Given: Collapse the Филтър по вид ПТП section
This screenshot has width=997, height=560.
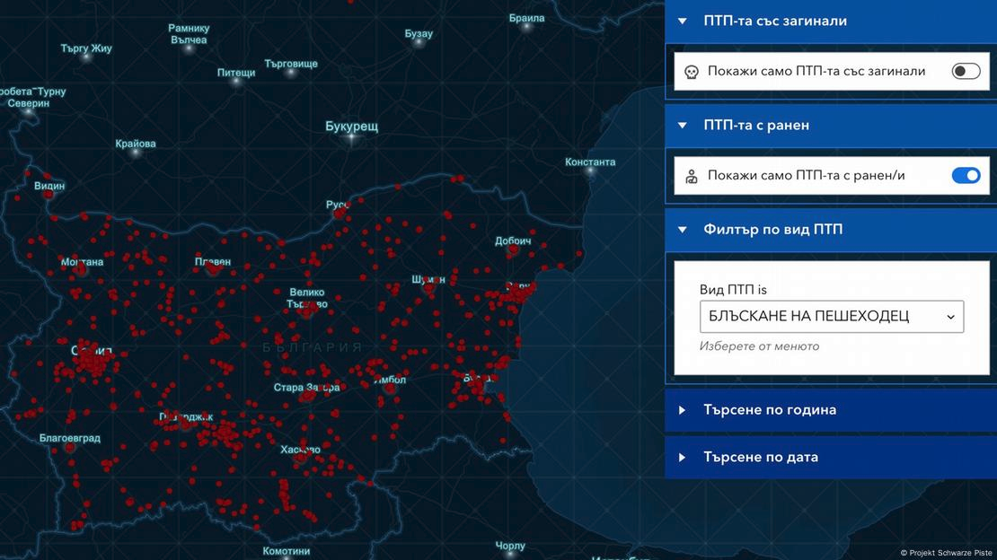Looking at the screenshot, I should (682, 230).
